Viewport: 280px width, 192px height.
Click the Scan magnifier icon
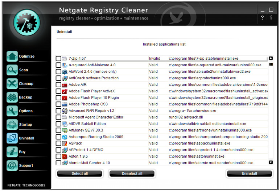[x=12, y=70]
